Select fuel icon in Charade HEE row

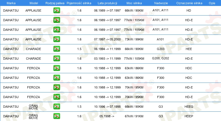(x=57, y=49)
